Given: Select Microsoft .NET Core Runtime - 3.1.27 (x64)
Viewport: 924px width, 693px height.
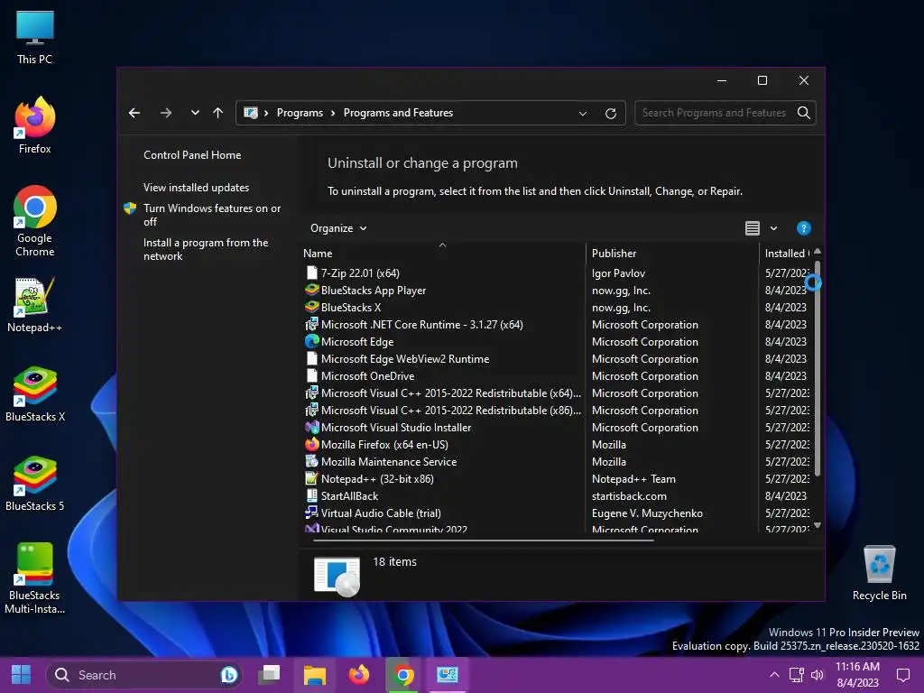Looking at the screenshot, I should tap(557, 325).
